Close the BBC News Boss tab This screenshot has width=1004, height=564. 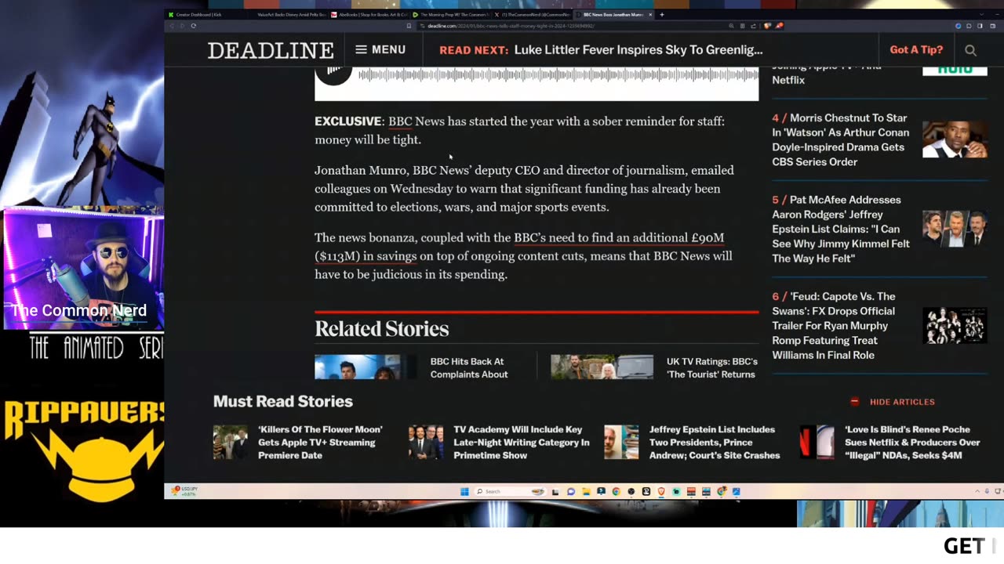coord(649,14)
